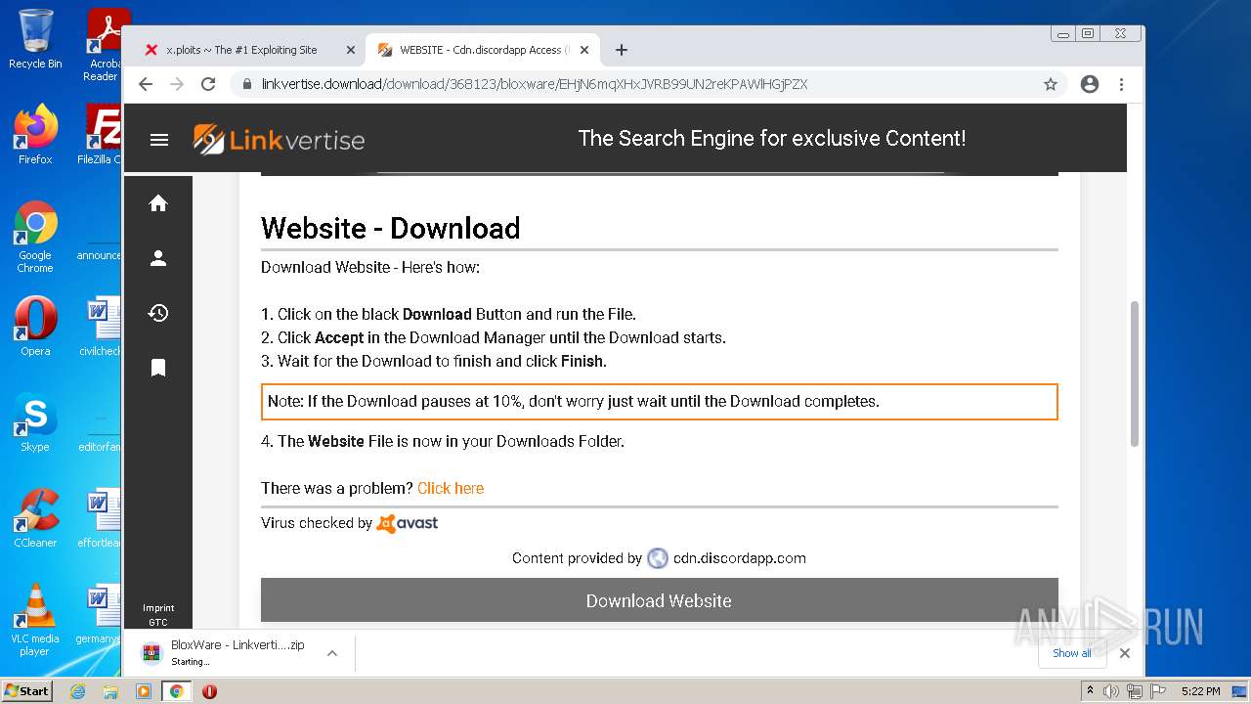The height and width of the screenshot is (704, 1251).
Task: Go to Home in Linkvertise sidebar
Action: [157, 203]
